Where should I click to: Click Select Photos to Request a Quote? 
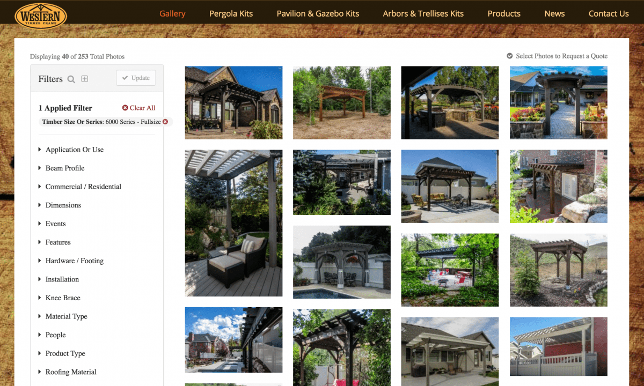[x=562, y=56]
